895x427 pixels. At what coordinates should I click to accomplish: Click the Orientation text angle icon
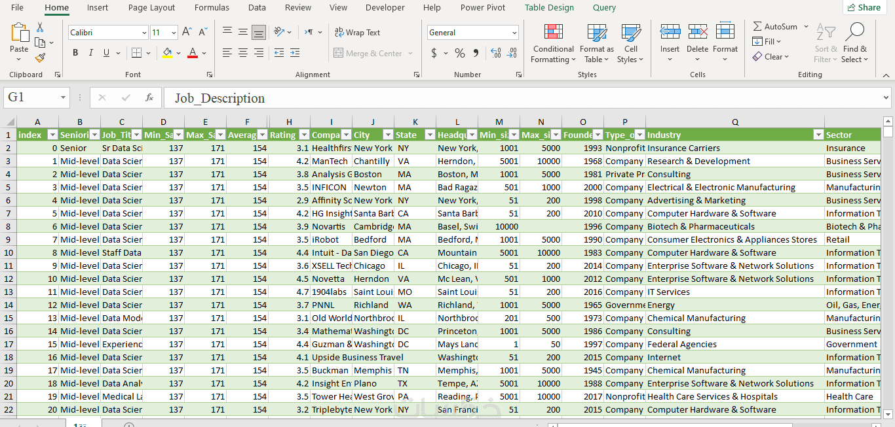279,31
